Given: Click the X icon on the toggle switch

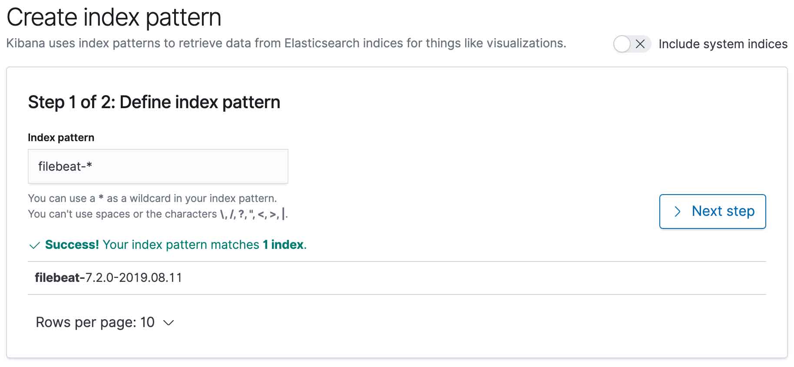Looking at the screenshot, I should pyautogui.click(x=640, y=44).
